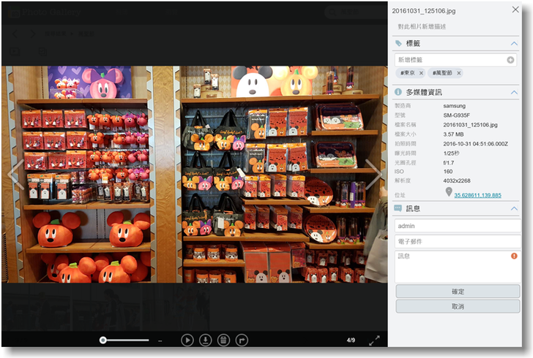The height and width of the screenshot is (358, 533).
Task: Click the 取消 button
Action: point(458,306)
